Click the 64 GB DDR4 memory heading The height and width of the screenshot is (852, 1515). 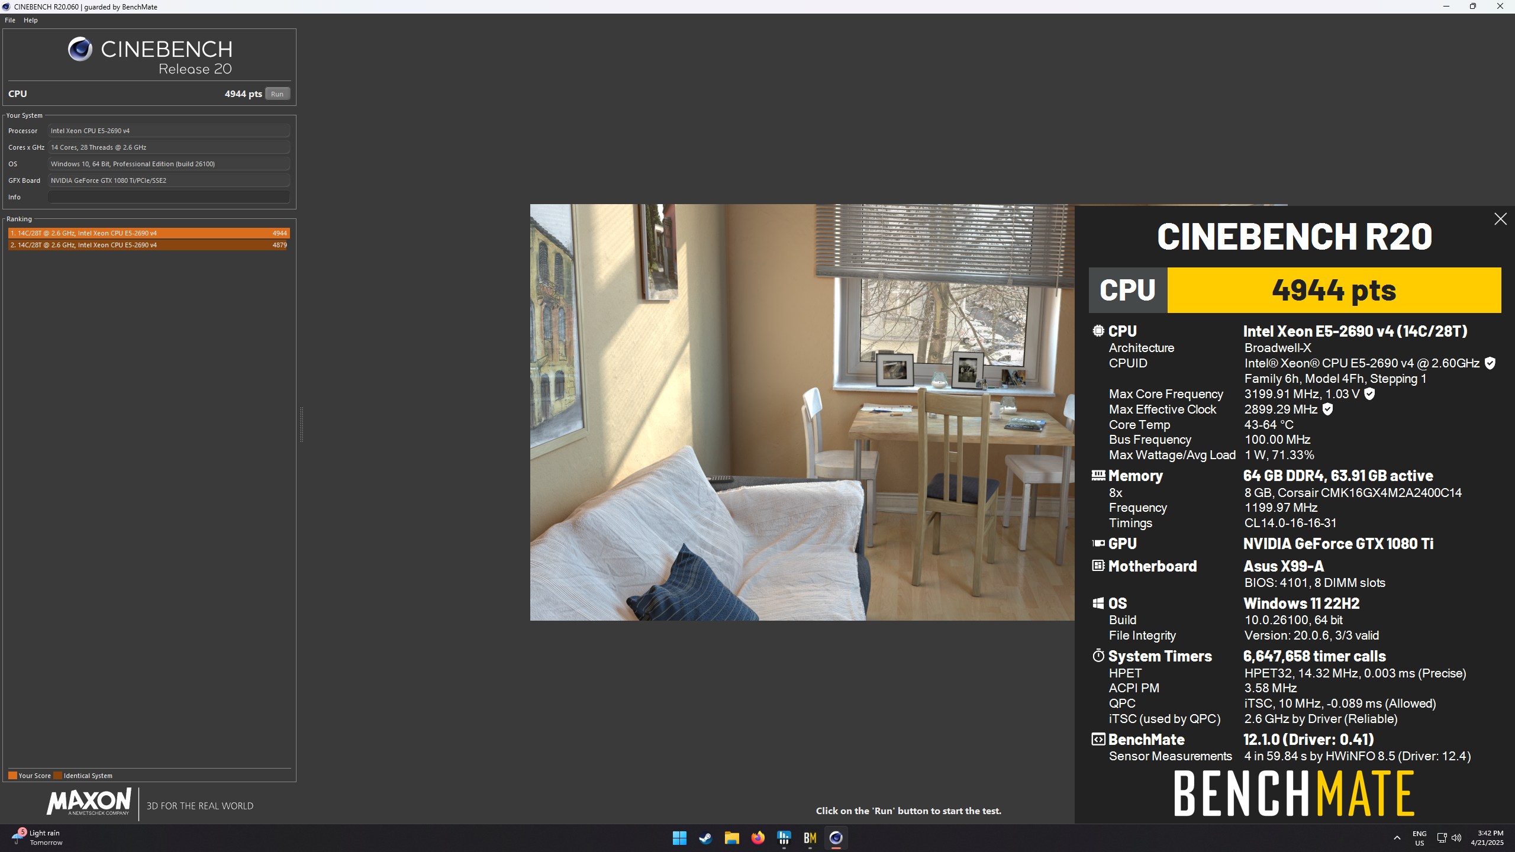click(1338, 475)
